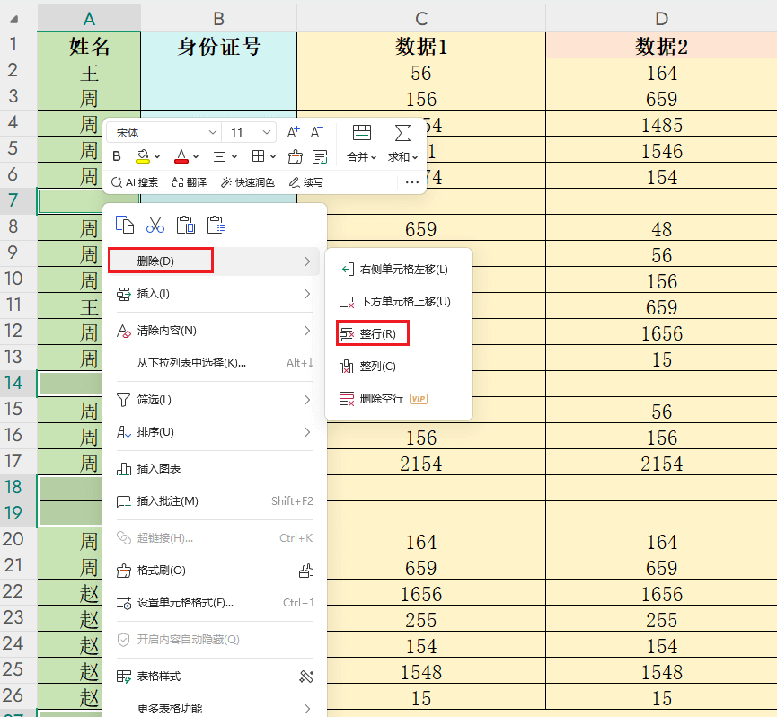Toggle bold formatting with the B button

(115, 155)
